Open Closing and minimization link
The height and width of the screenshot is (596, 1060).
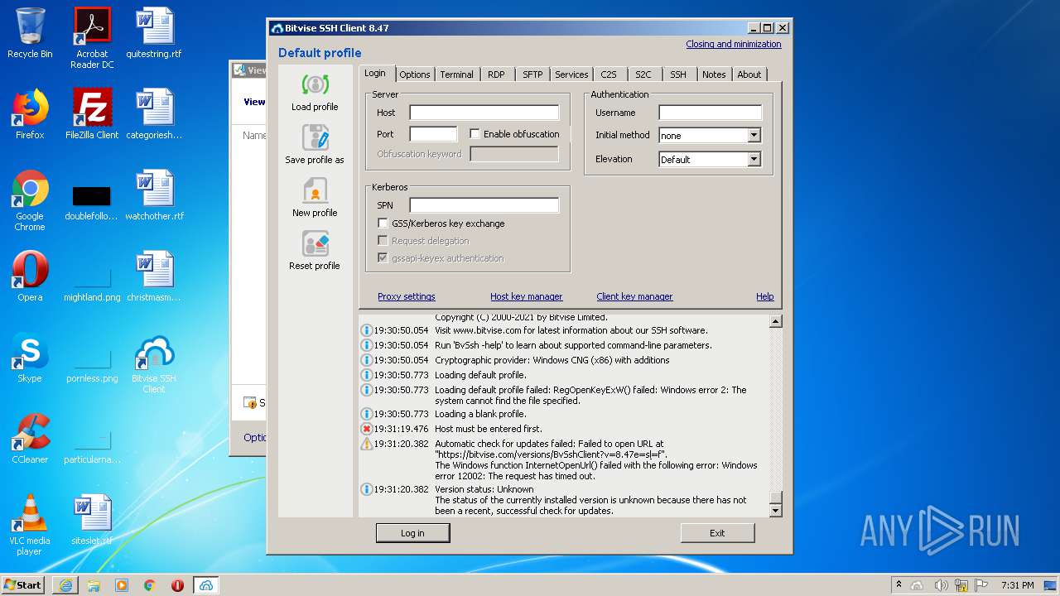(x=734, y=44)
